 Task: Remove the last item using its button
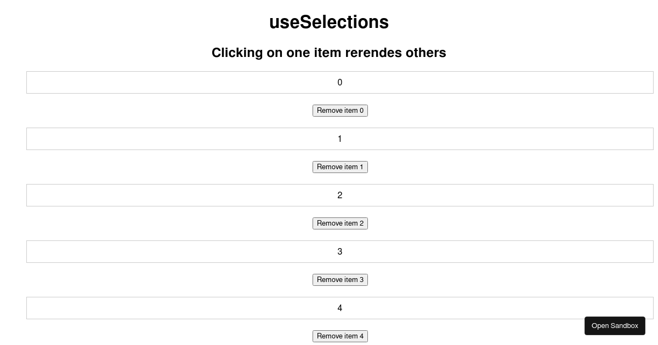[340, 336]
